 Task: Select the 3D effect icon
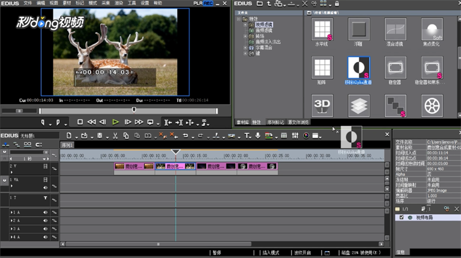(x=322, y=106)
